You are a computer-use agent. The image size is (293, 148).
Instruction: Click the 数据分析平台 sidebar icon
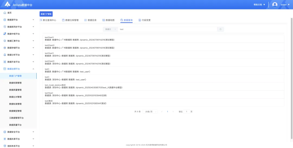(5, 55)
